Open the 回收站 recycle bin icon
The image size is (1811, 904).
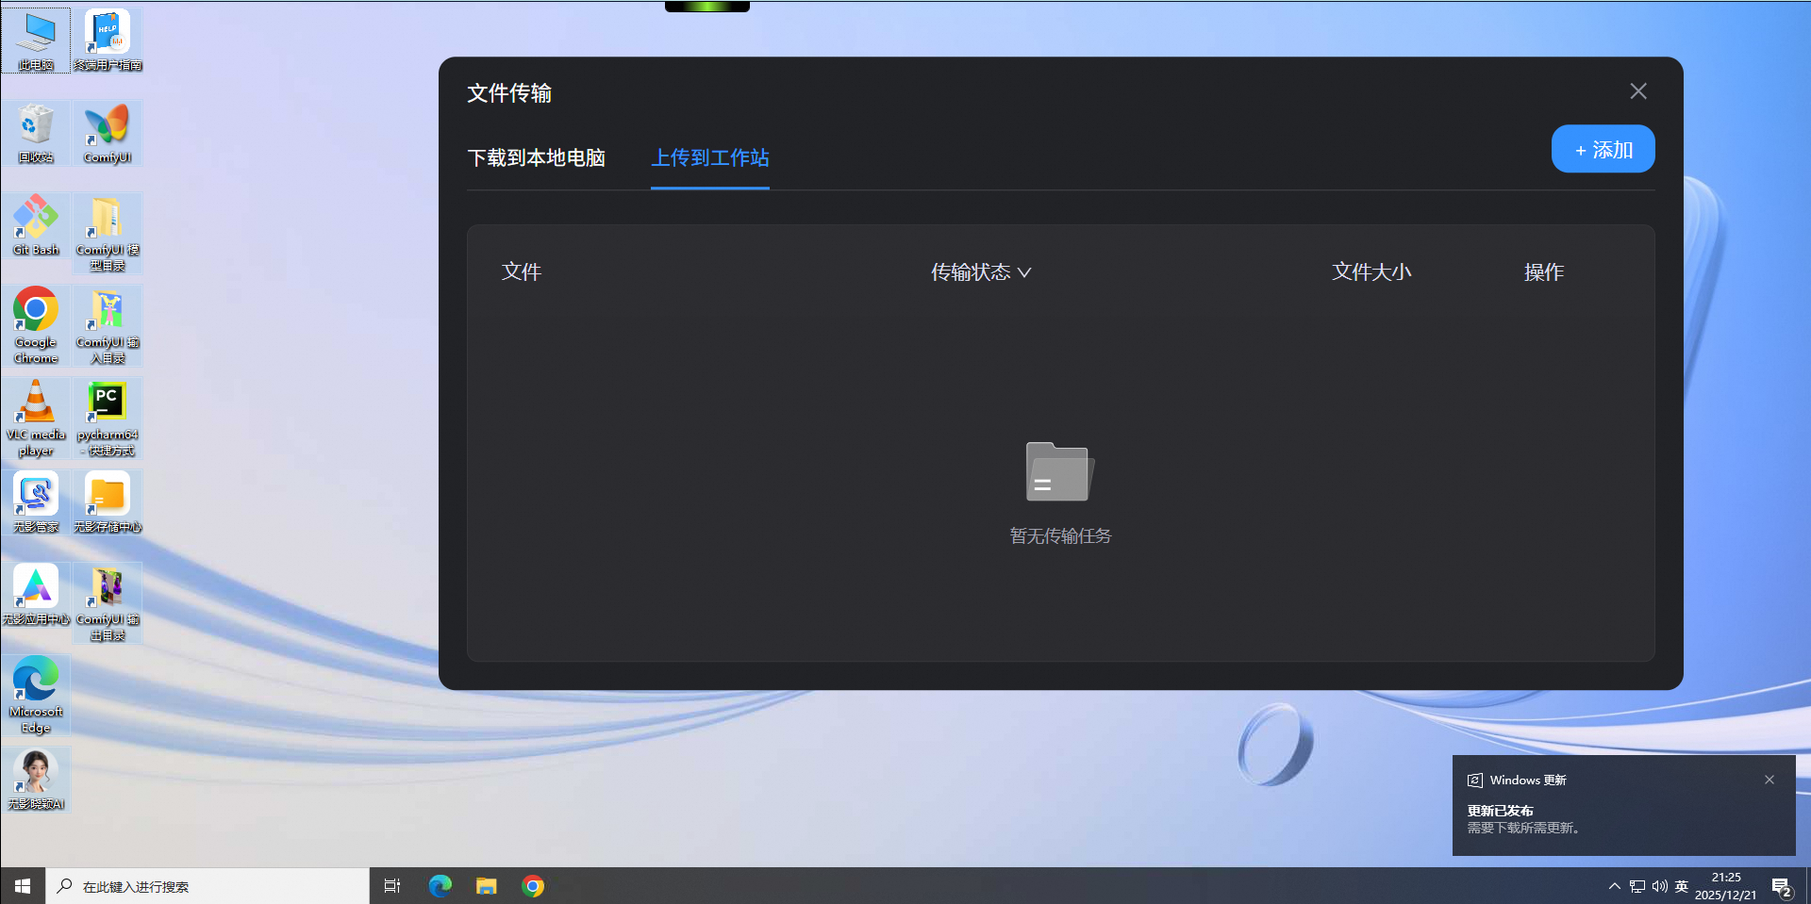(x=36, y=132)
